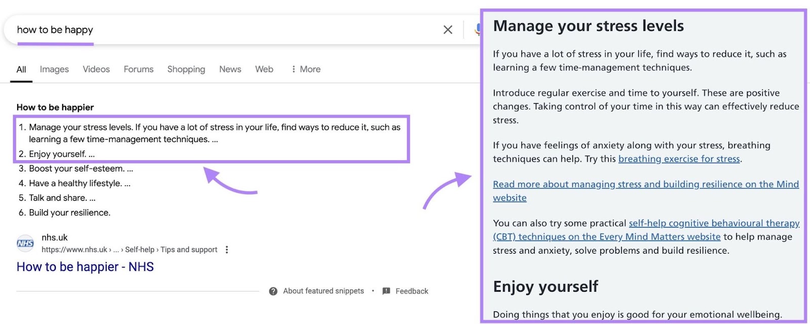Click the 'Enjoy yourself' article heading

545,287
